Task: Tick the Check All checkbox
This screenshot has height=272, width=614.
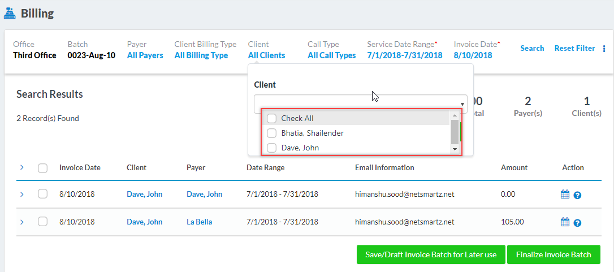Action: [272, 118]
